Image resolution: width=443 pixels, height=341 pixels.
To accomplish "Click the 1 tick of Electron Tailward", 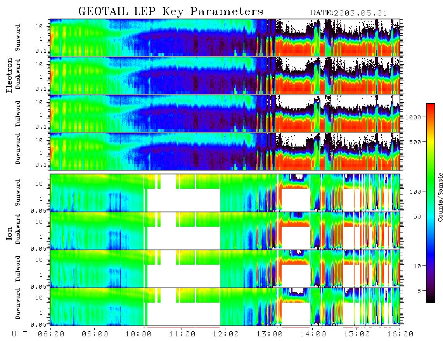I will click(41, 115).
